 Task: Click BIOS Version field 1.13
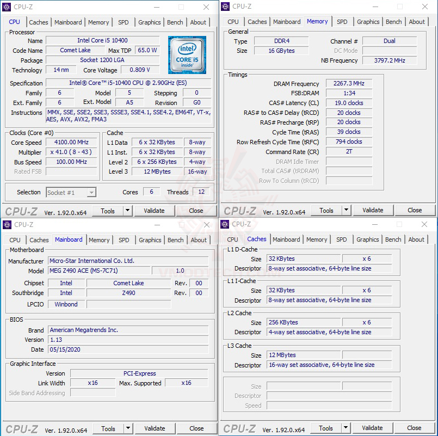pos(128,340)
